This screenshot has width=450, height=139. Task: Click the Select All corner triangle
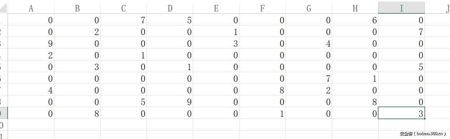[x=4, y=8]
